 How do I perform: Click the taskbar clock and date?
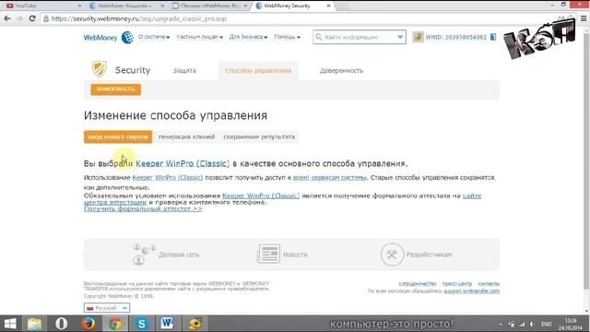click(571, 324)
